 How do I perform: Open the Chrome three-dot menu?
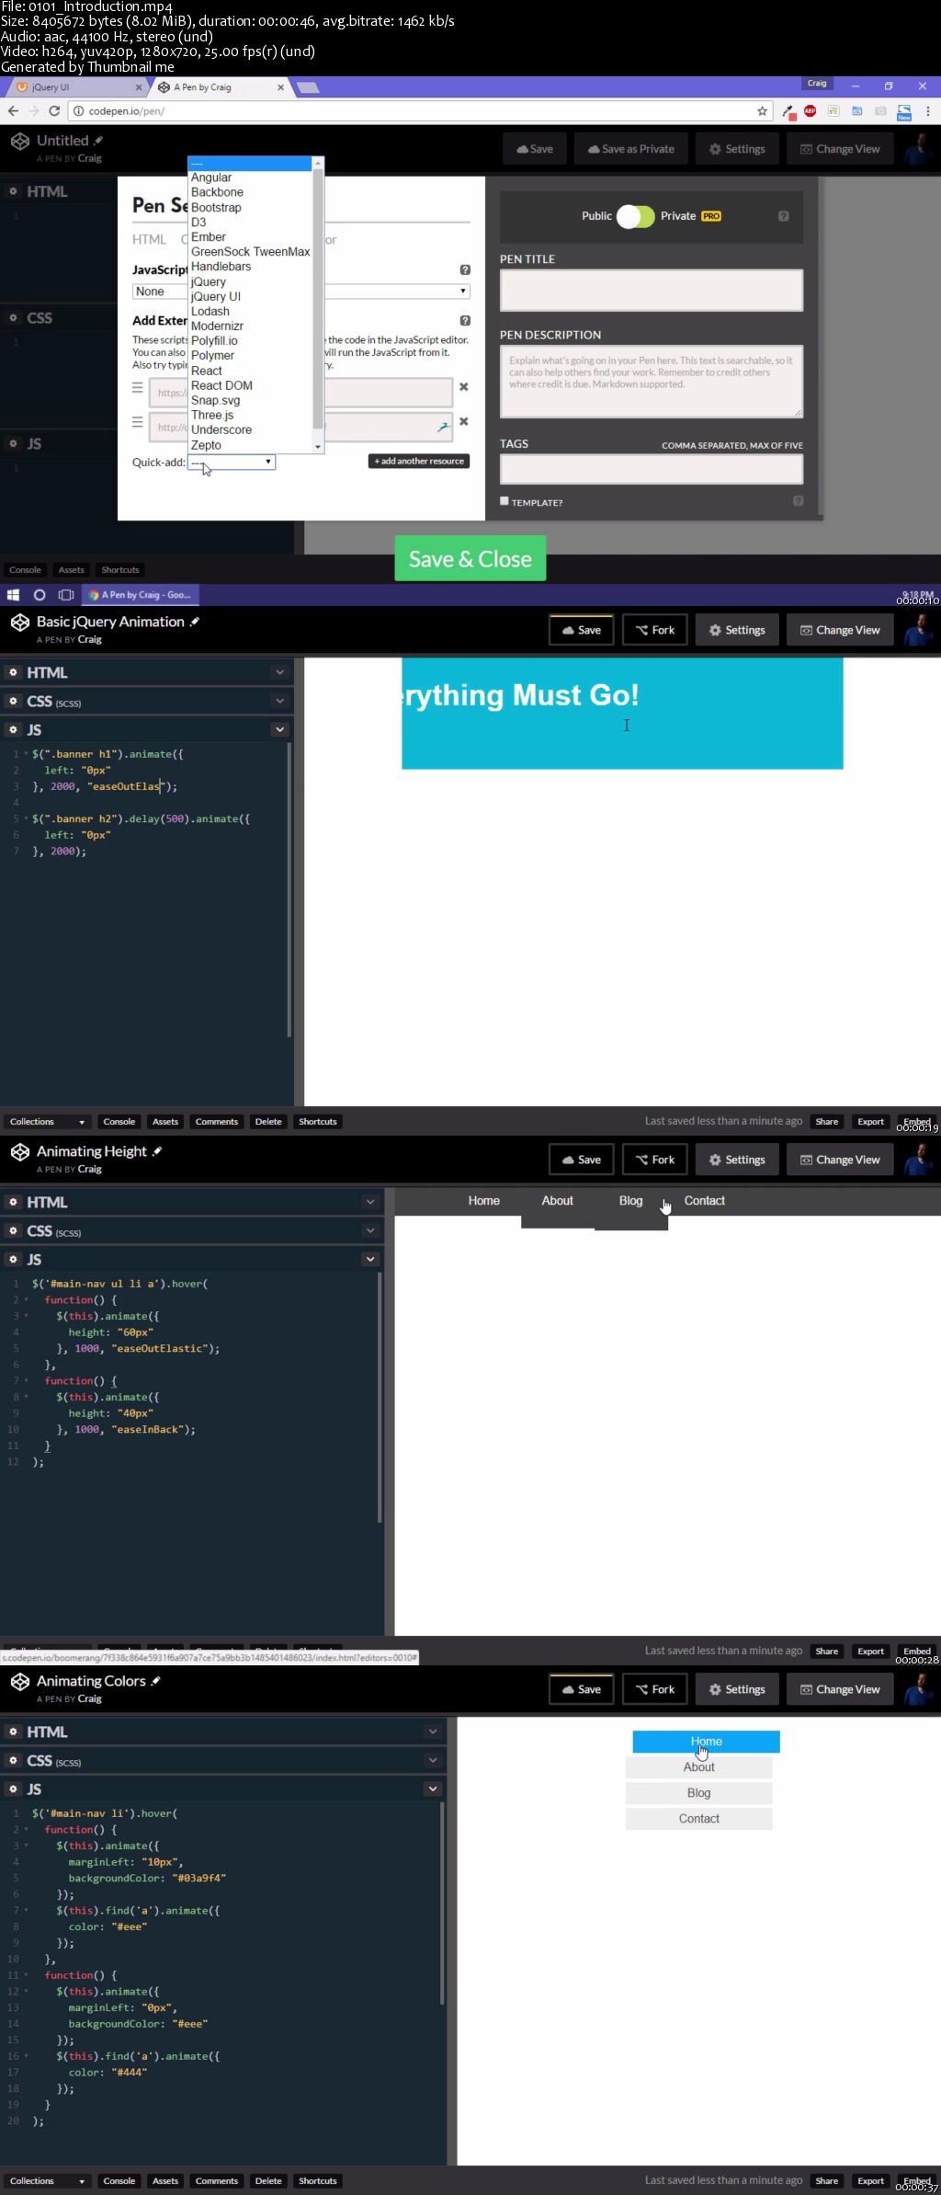[x=928, y=111]
